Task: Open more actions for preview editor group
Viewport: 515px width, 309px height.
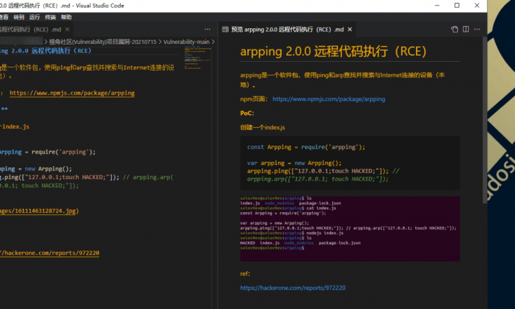Action: click(x=477, y=30)
